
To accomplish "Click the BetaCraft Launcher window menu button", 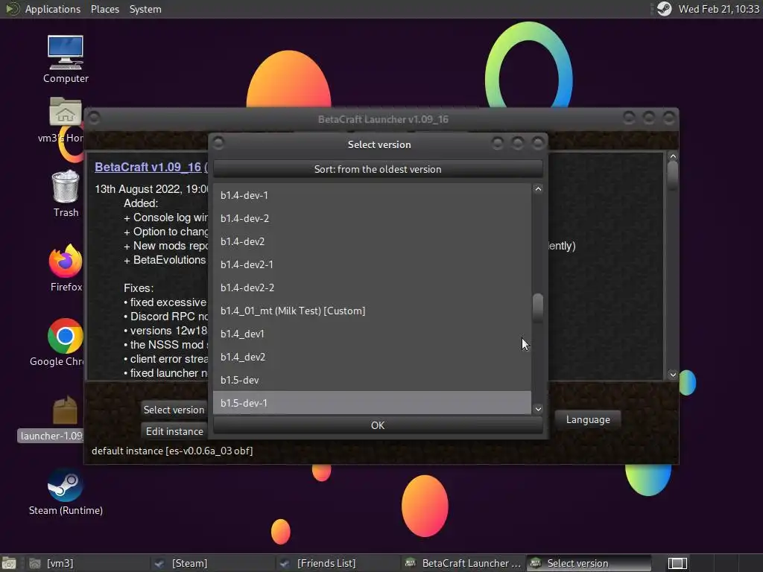I will (95, 118).
